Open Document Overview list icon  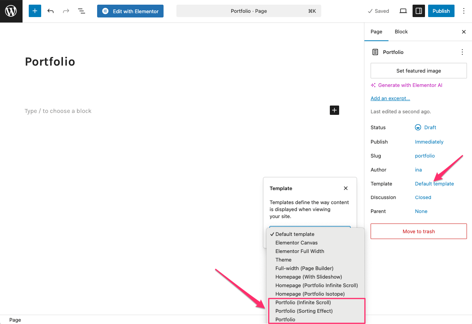click(x=82, y=11)
